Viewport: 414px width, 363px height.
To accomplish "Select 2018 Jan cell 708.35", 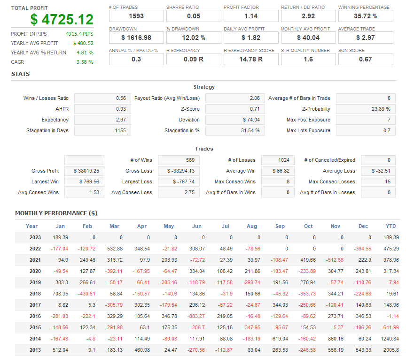I will pyautogui.click(x=60, y=294).
